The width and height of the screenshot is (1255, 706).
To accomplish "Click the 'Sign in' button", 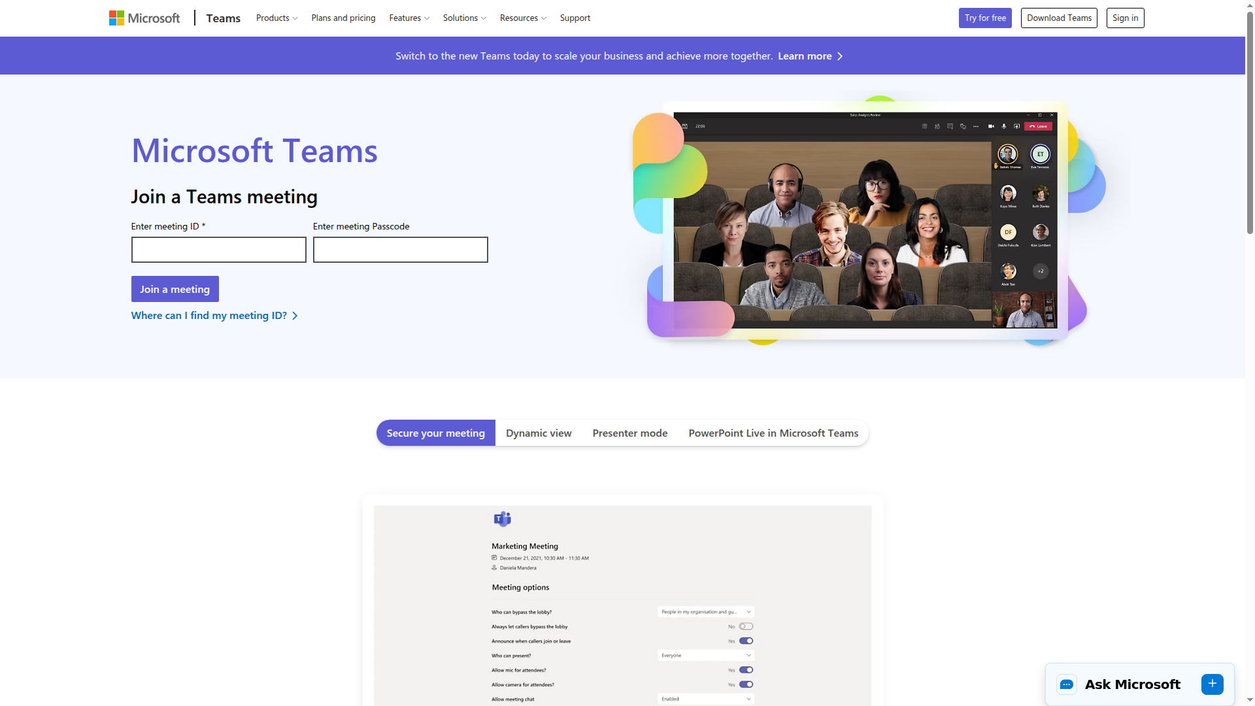I will tap(1125, 18).
